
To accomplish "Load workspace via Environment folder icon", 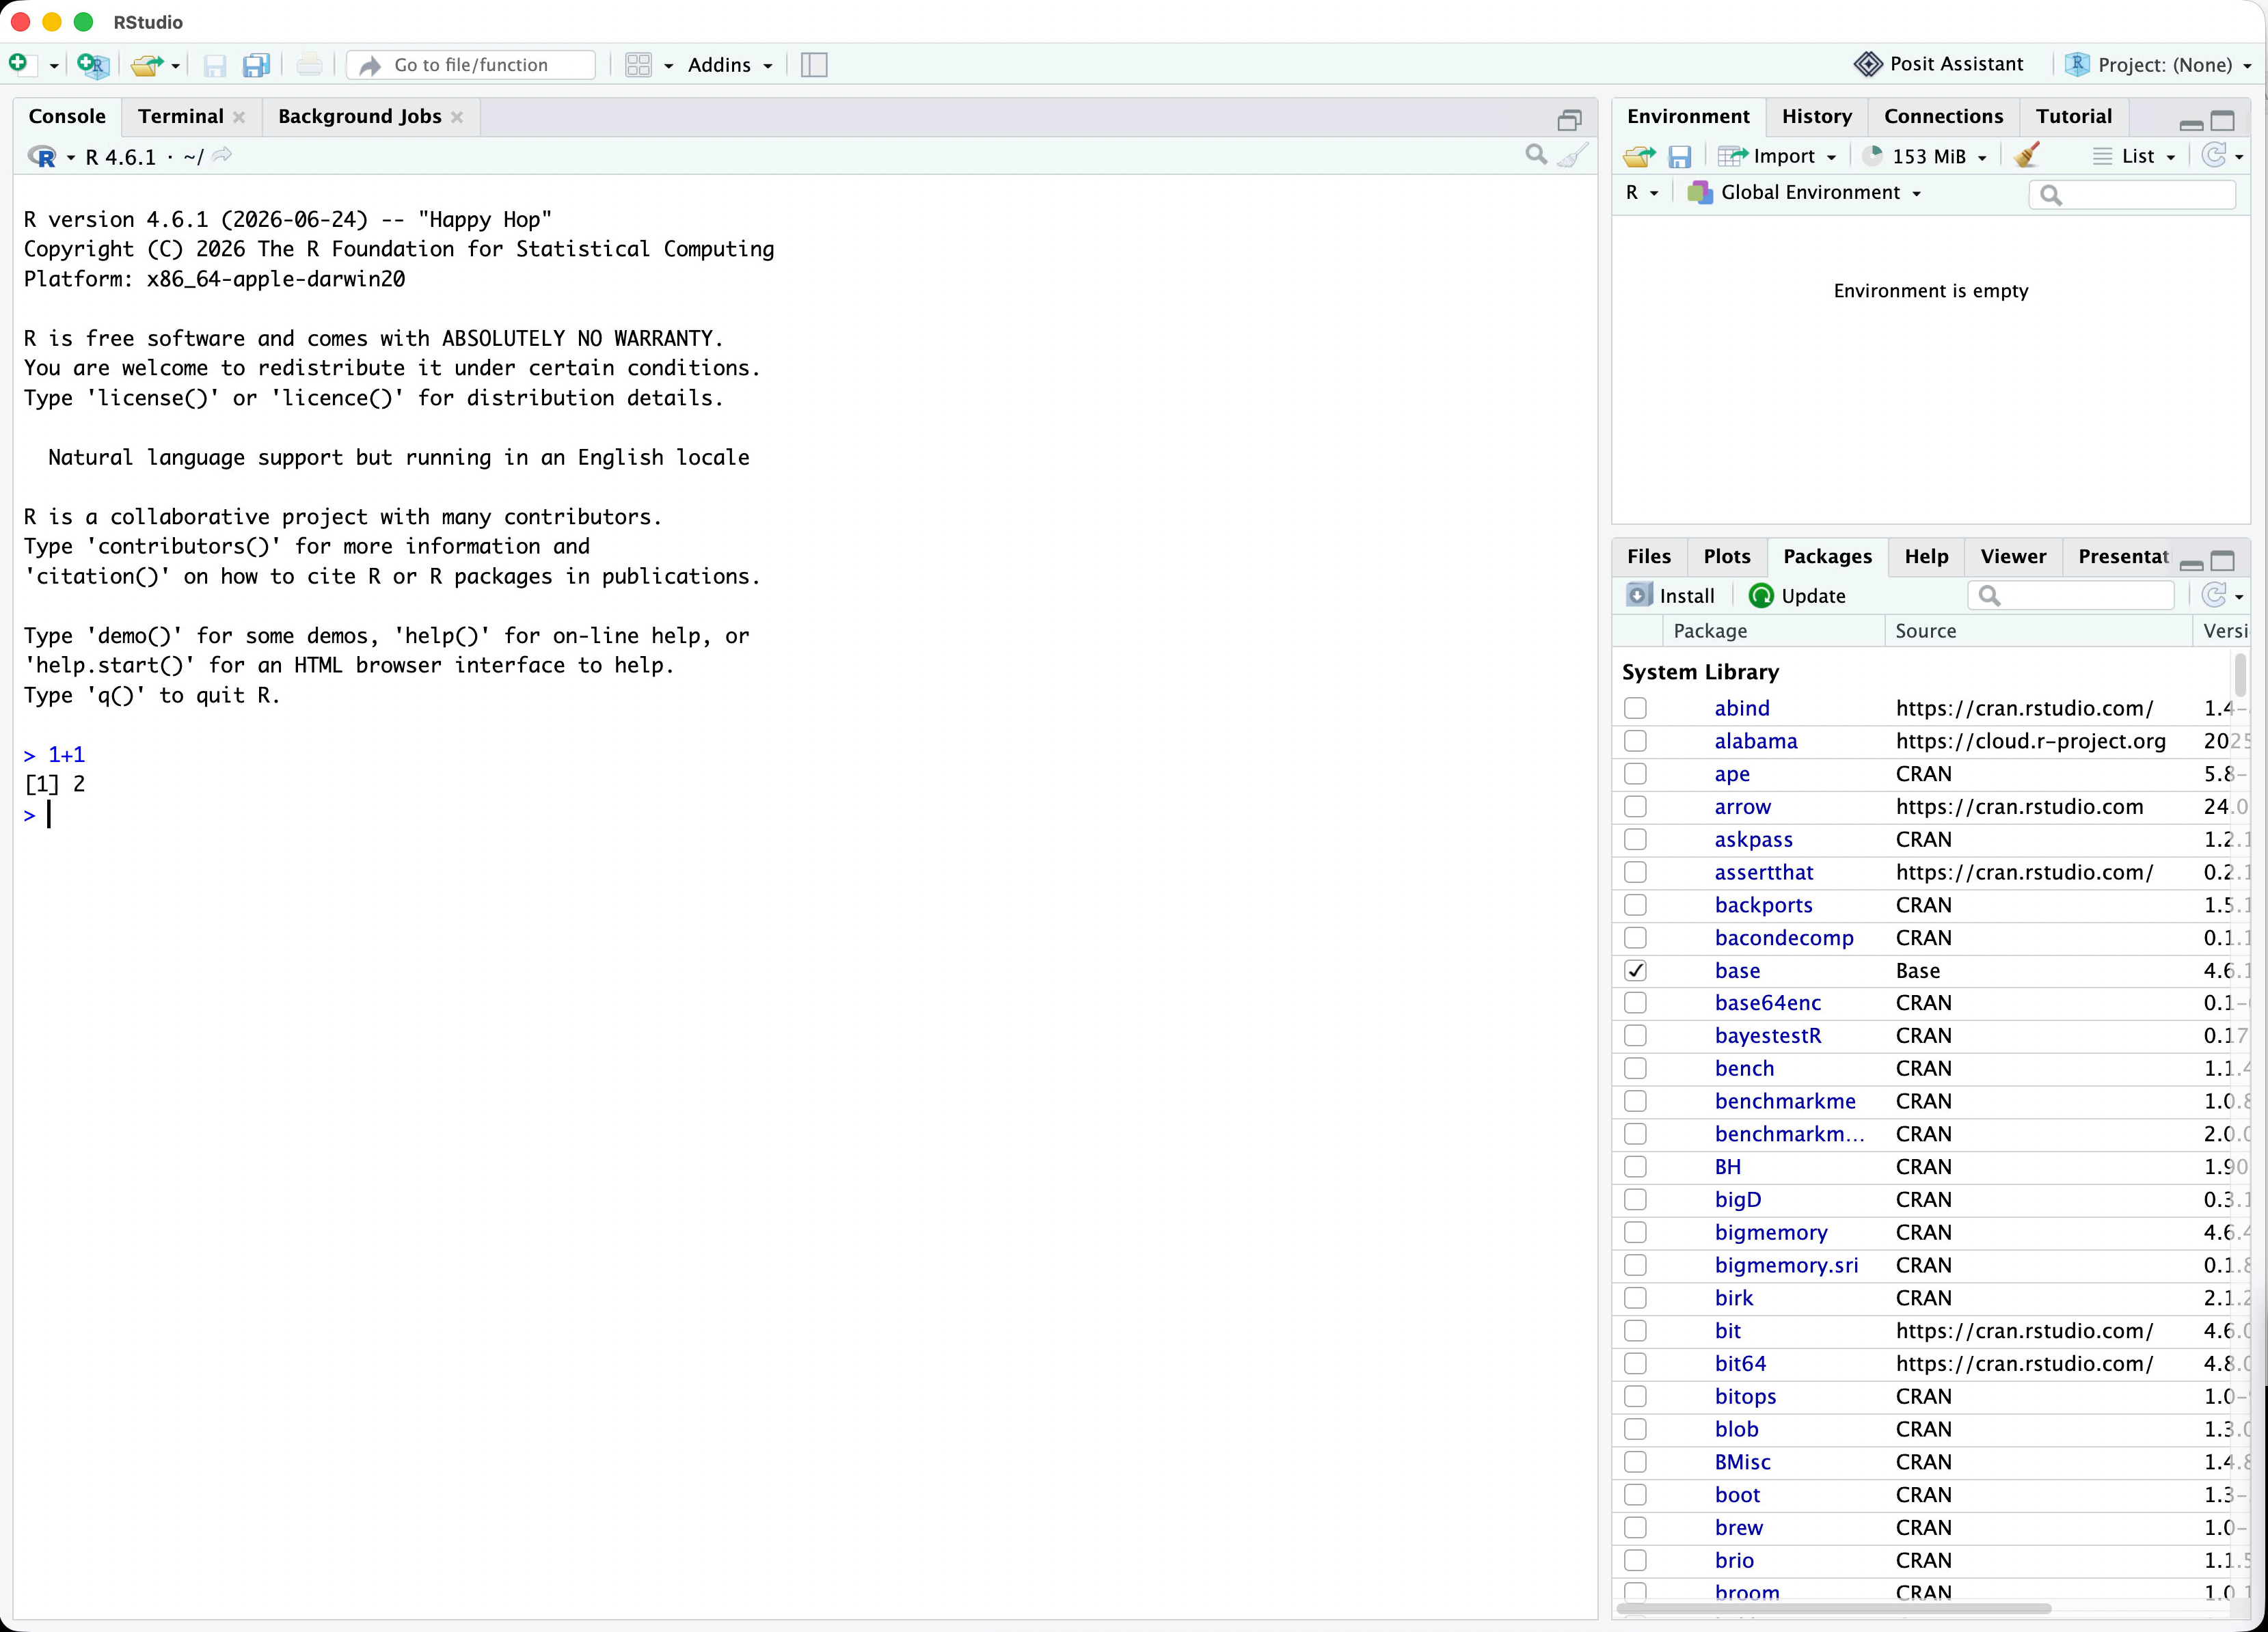I will [x=1639, y=156].
